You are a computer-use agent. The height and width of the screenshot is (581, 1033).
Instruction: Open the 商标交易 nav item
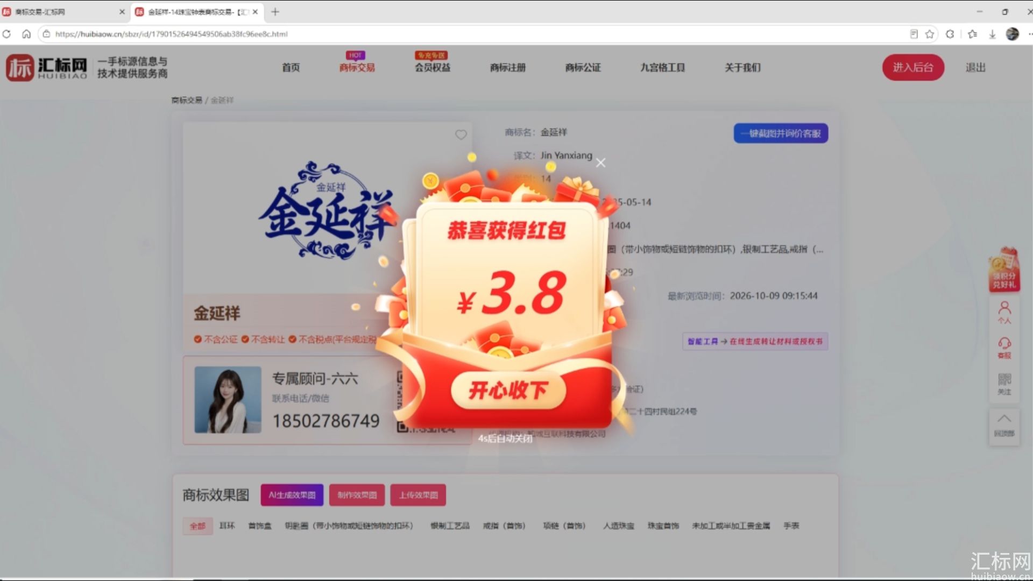[x=357, y=67]
